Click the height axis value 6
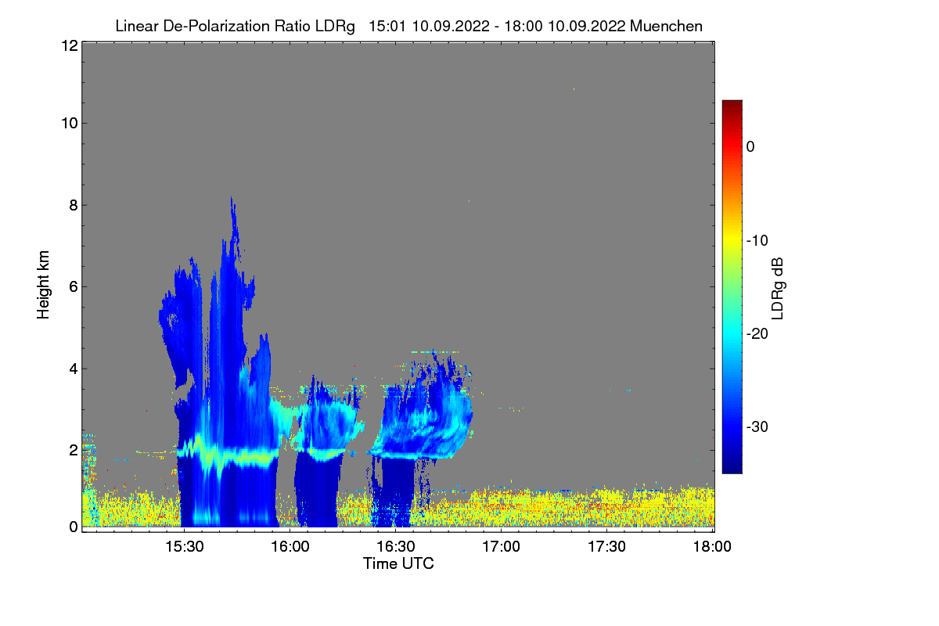Image resolution: width=939 pixels, height=626 pixels. coord(72,286)
